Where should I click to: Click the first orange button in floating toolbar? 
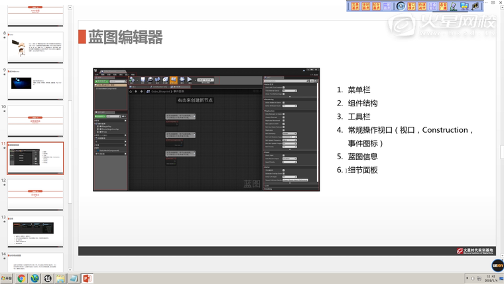point(355,6)
